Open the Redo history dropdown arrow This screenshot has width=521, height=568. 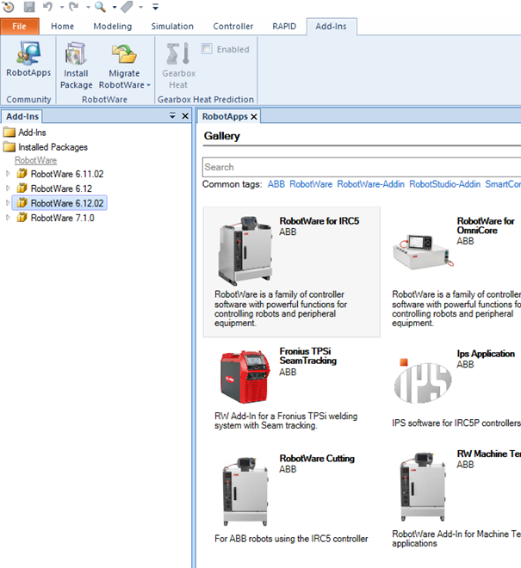click(x=88, y=7)
